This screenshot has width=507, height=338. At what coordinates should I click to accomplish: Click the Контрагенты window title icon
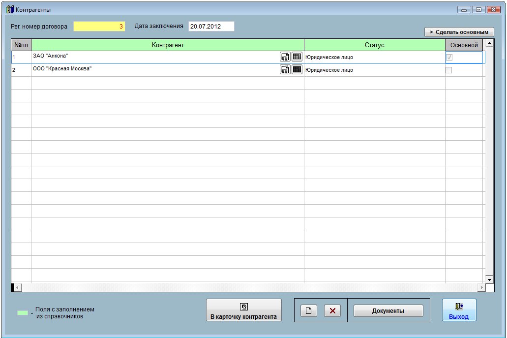(x=10, y=9)
